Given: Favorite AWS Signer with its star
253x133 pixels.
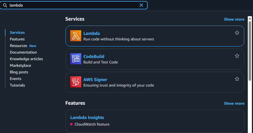Looking at the screenshot, I should pos(237,79).
